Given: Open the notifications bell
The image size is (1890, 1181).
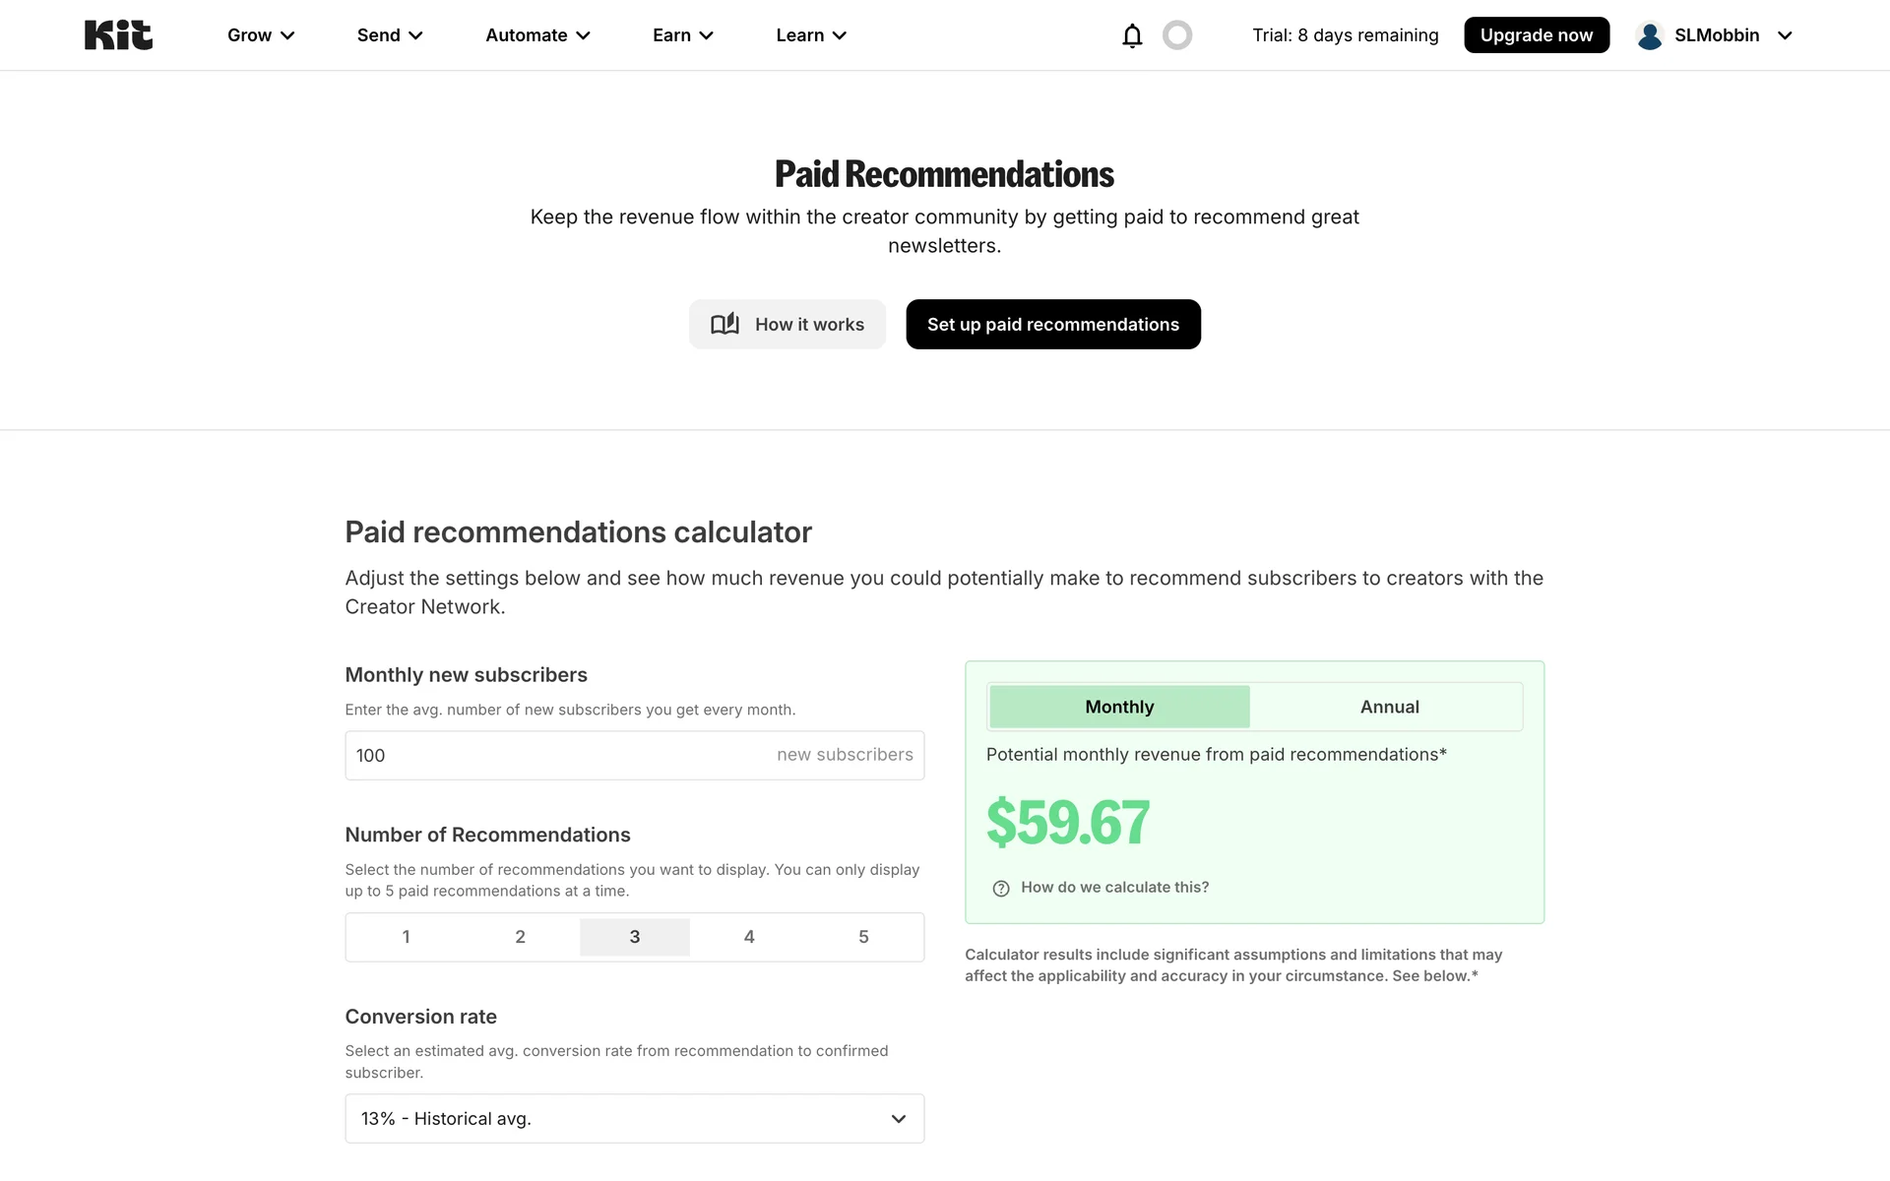Looking at the screenshot, I should [1132, 35].
